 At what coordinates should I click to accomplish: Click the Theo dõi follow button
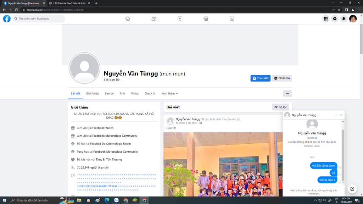pyautogui.click(x=260, y=78)
